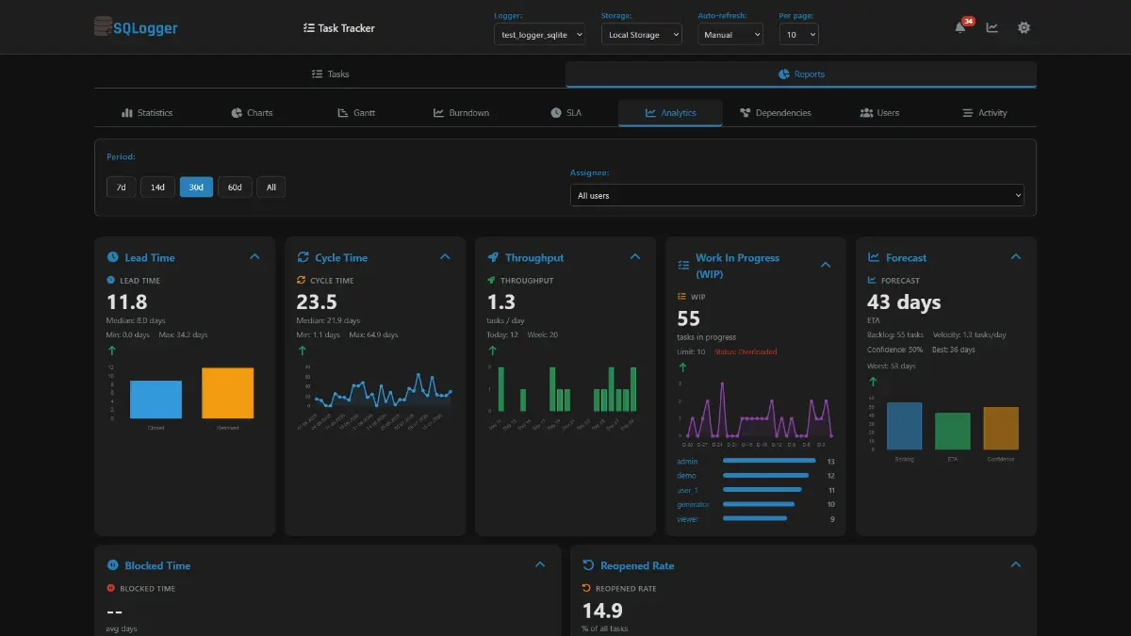Select the 7d period option
The height and width of the screenshot is (636, 1131).
pos(121,187)
